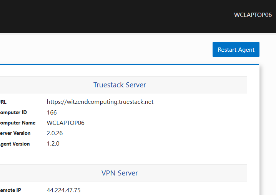276x195 pixels.
Task: Click the Server Version label
Action: tap(15, 133)
